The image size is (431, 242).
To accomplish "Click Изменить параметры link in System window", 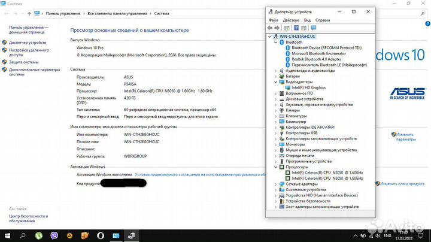I will pos(405,137).
